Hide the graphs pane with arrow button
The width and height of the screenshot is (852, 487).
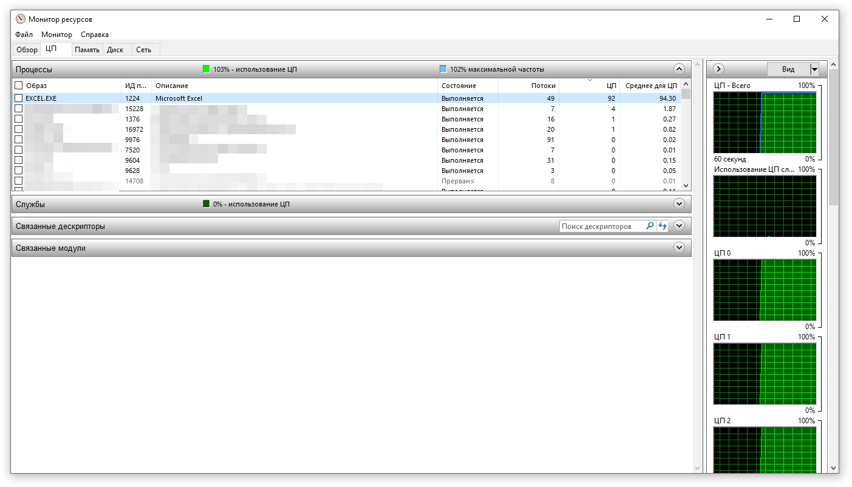[x=719, y=69]
